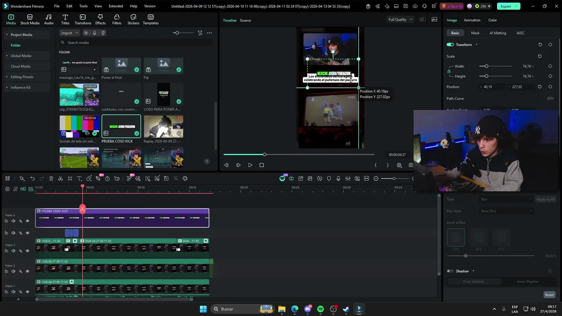Open the Stickers panel

click(133, 19)
